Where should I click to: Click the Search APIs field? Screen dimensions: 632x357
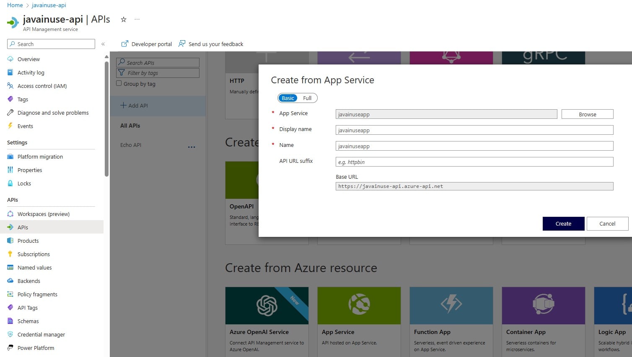coord(158,62)
